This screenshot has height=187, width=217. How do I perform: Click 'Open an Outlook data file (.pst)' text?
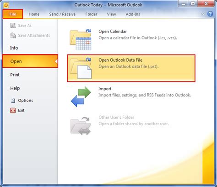pyautogui.click(x=129, y=66)
